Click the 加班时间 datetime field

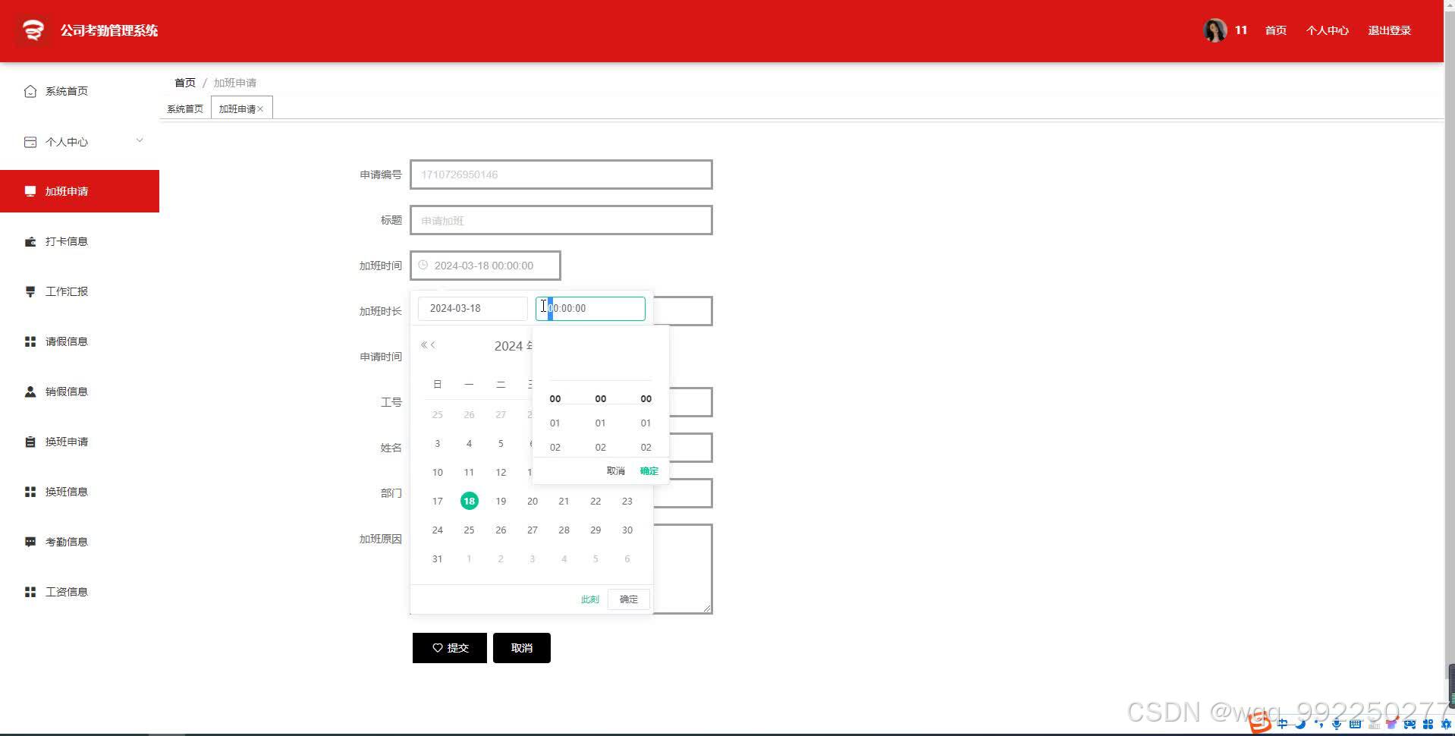click(486, 266)
